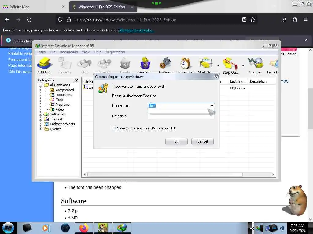Image resolution: width=313 pixels, height=234 pixels.
Task: Click the hamster Box taskbar icon
Action: [x=103, y=228]
